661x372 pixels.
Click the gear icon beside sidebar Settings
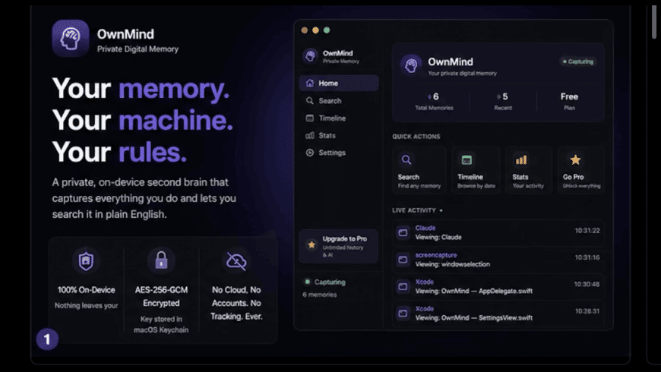[310, 153]
